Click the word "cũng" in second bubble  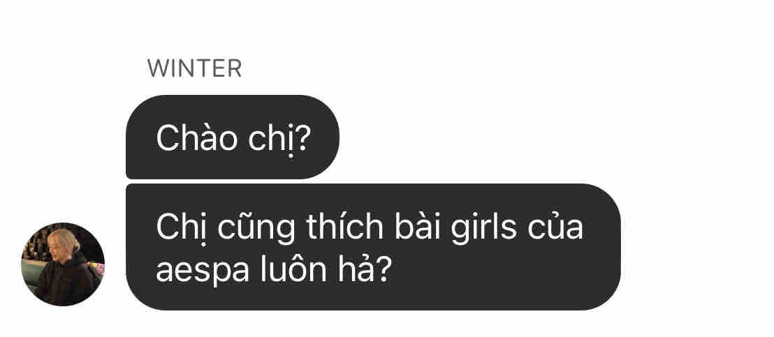pos(256,228)
